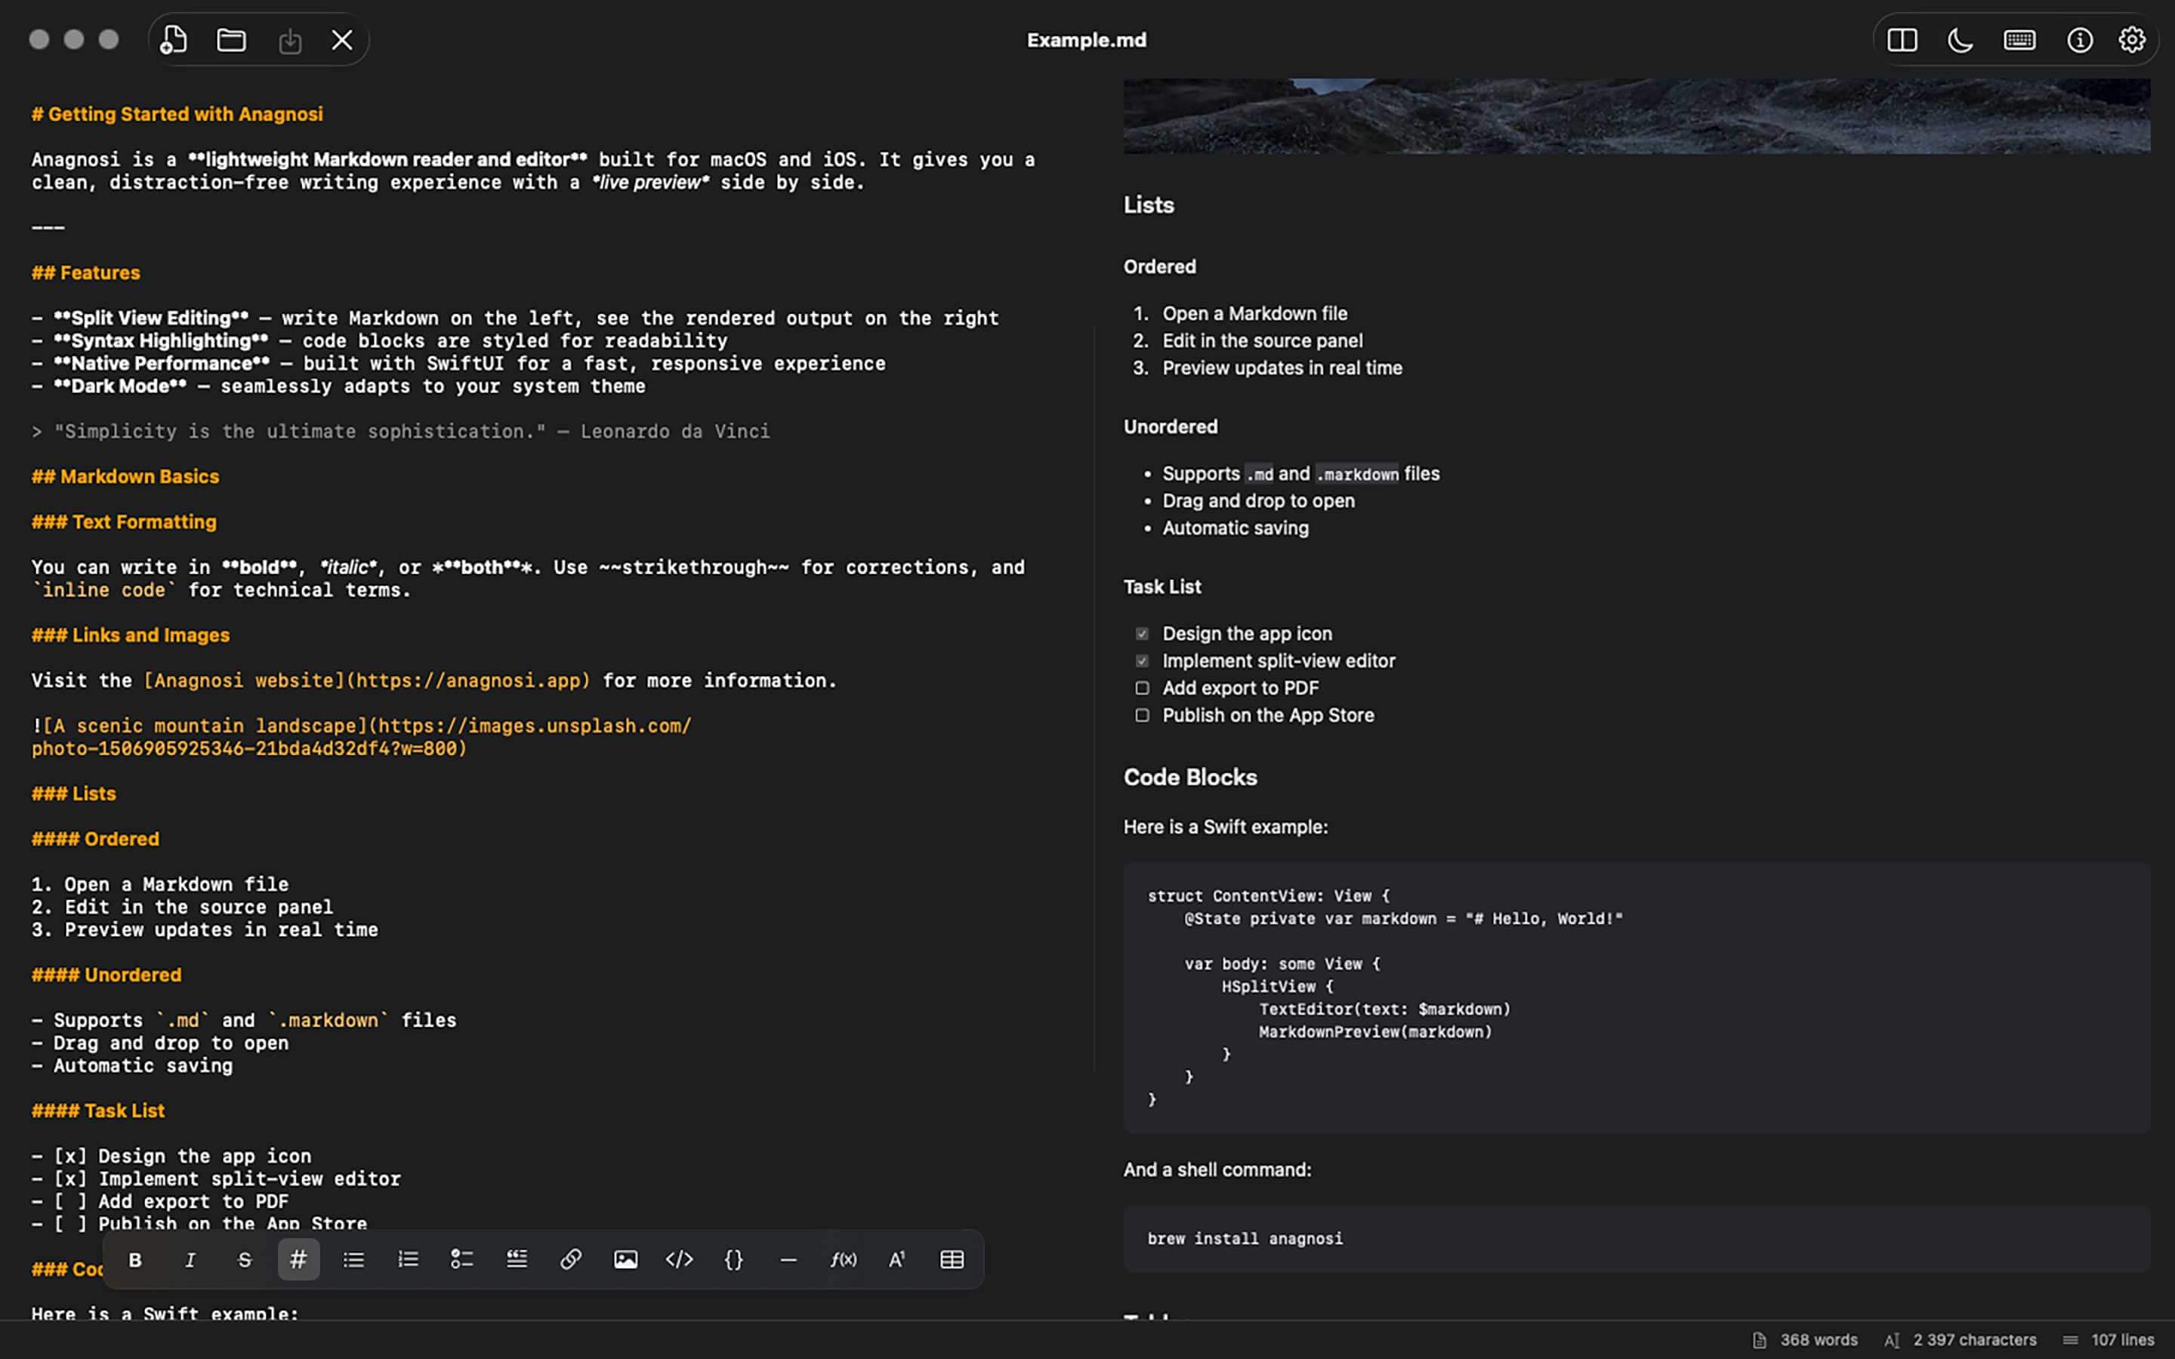
Task: Insert a table
Action: point(952,1259)
